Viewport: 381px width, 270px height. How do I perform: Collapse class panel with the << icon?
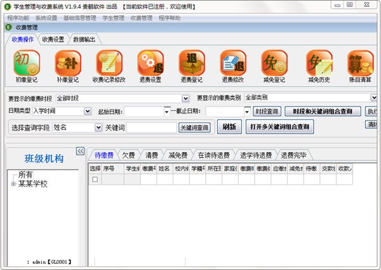(80, 151)
